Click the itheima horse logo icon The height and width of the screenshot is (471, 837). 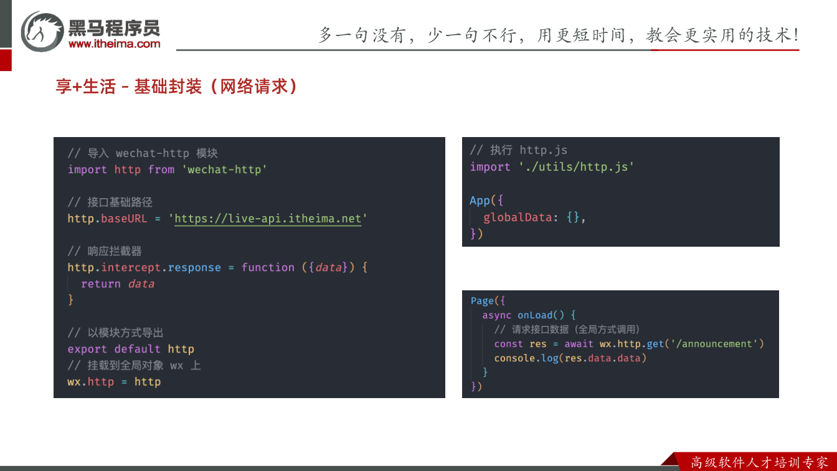pos(42,31)
